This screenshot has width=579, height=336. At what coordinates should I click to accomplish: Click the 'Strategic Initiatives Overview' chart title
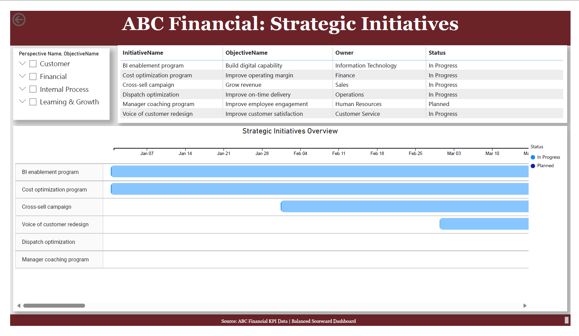tap(290, 131)
